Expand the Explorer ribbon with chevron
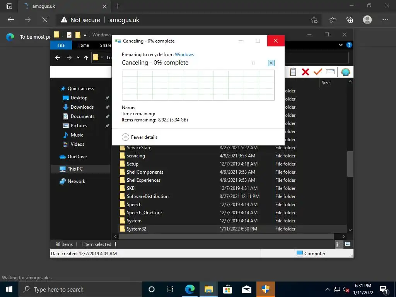This screenshot has height=297, width=396. coord(340,45)
